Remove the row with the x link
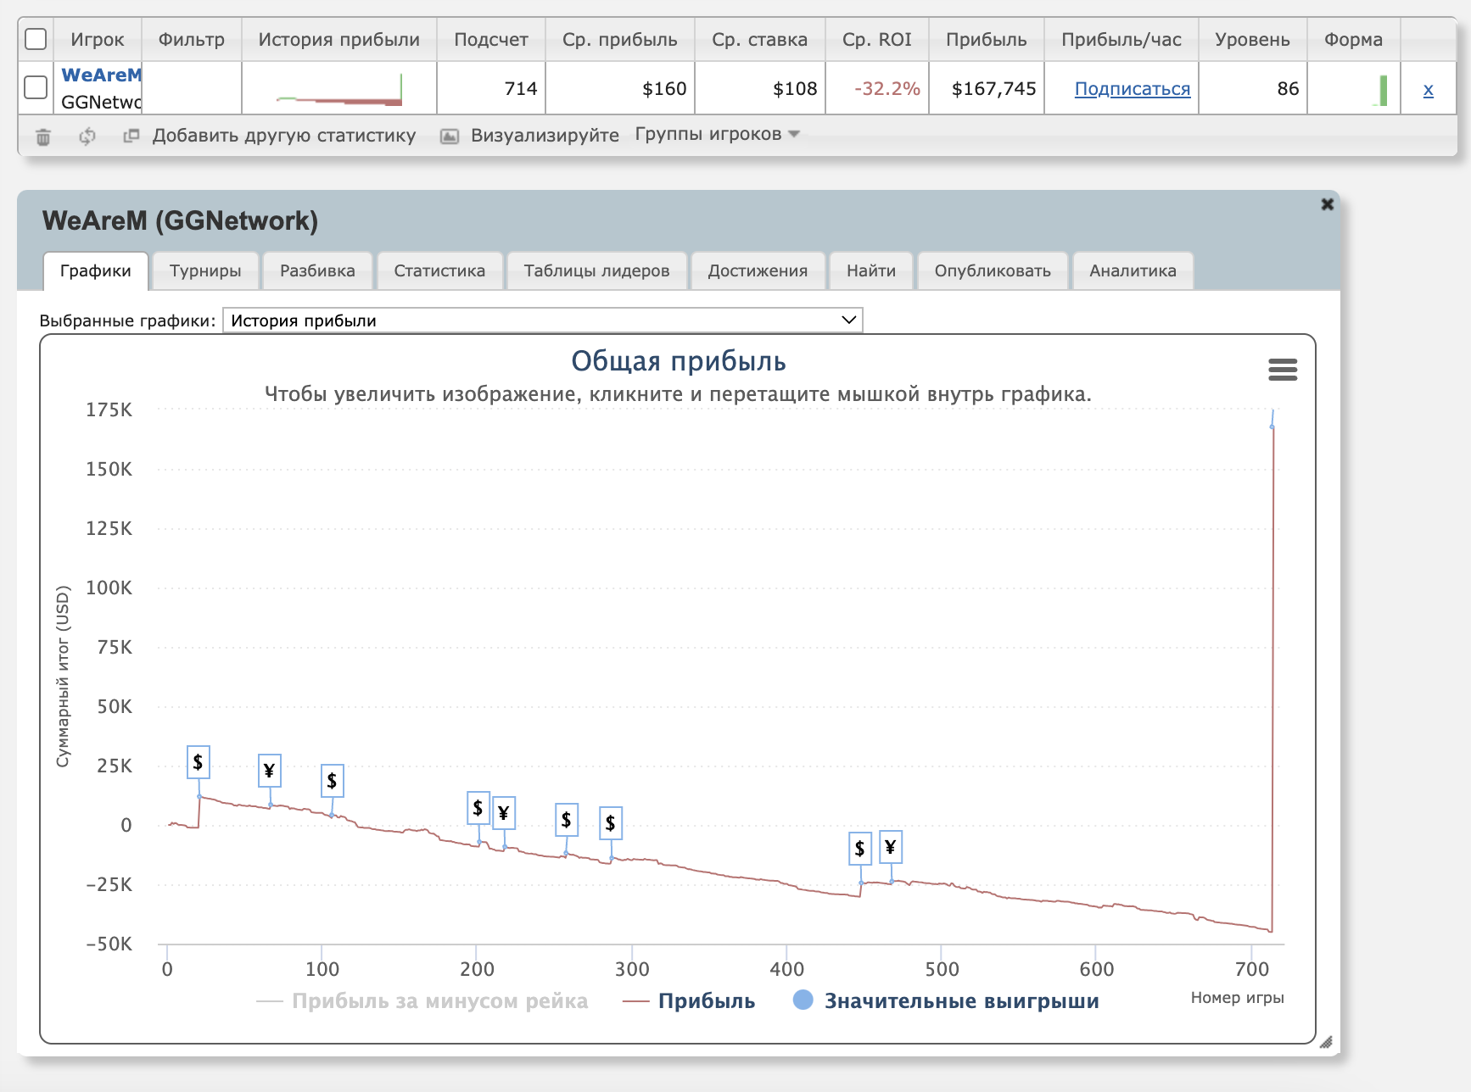 tap(1428, 89)
